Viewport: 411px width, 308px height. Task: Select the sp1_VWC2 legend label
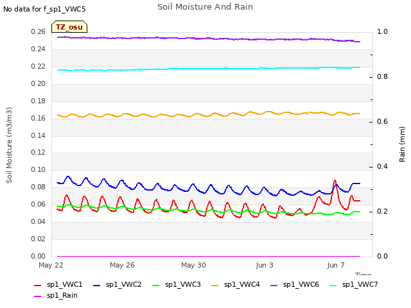tap(124, 285)
